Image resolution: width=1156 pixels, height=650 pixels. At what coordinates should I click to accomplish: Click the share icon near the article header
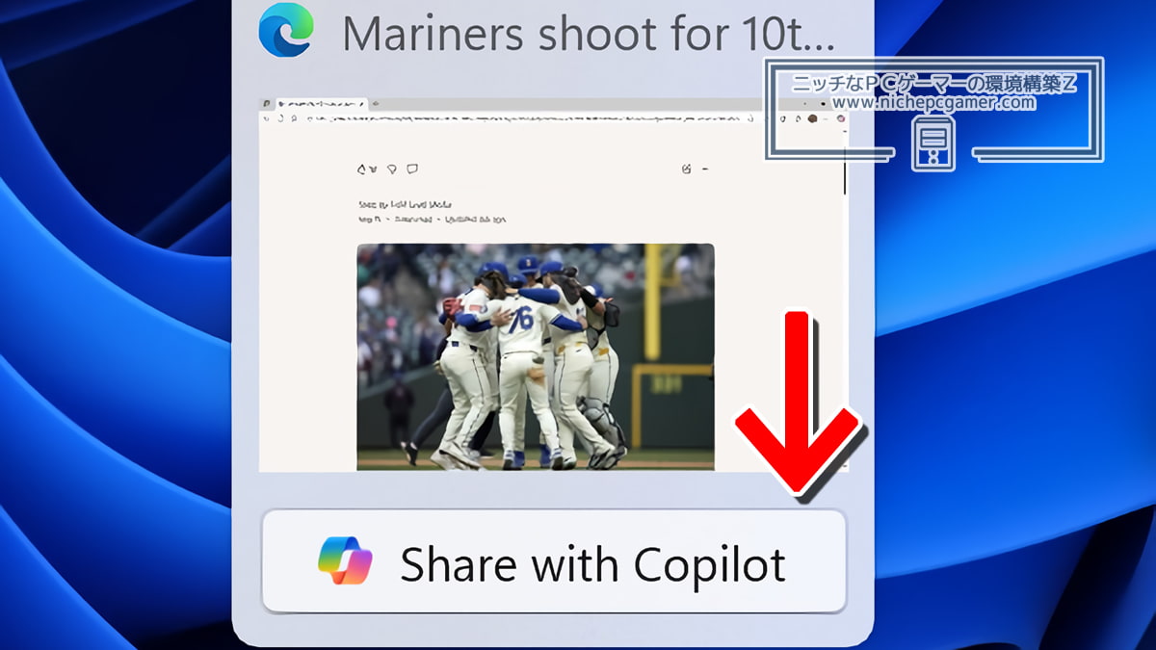point(684,169)
